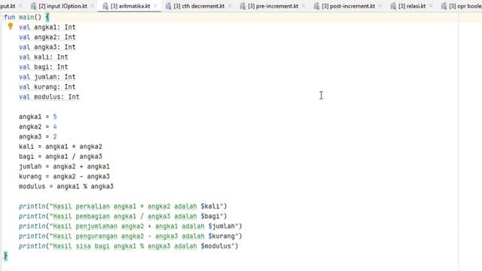Screen dimensions: 482x271
Task: Click the println 'Hasil sisa bagi' statement
Action: 129,246
